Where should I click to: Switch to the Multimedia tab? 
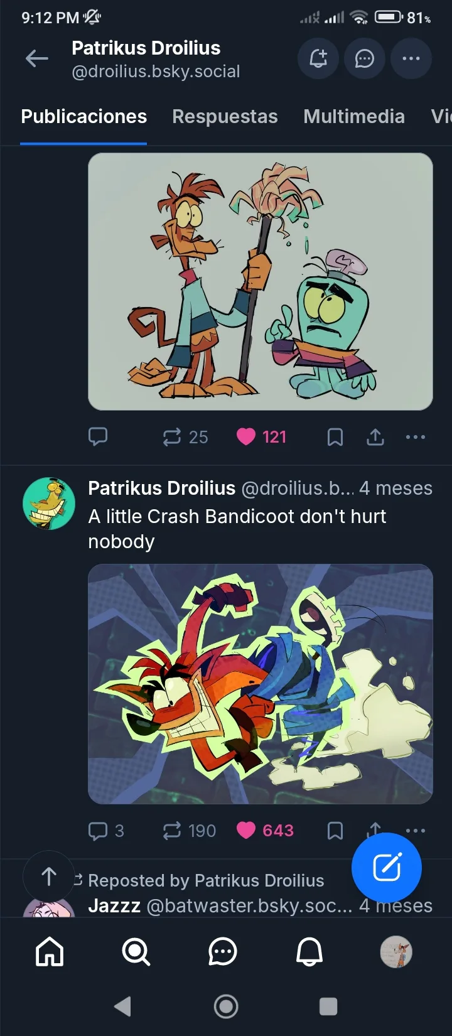[x=354, y=117]
